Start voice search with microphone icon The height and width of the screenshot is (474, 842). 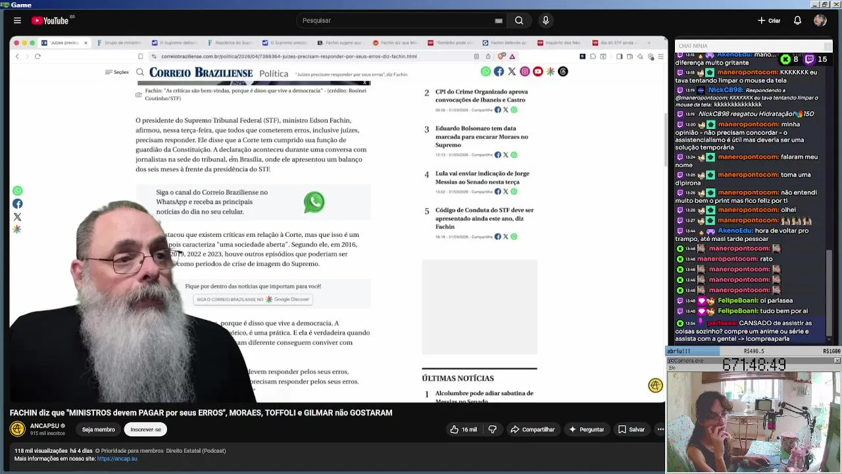point(545,20)
